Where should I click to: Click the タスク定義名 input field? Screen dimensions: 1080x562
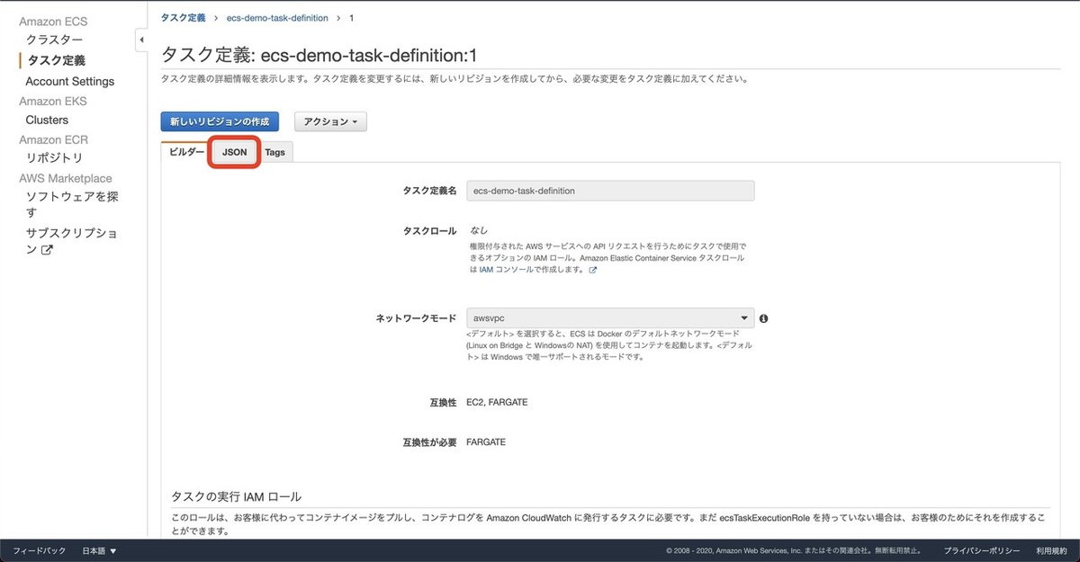pos(610,191)
